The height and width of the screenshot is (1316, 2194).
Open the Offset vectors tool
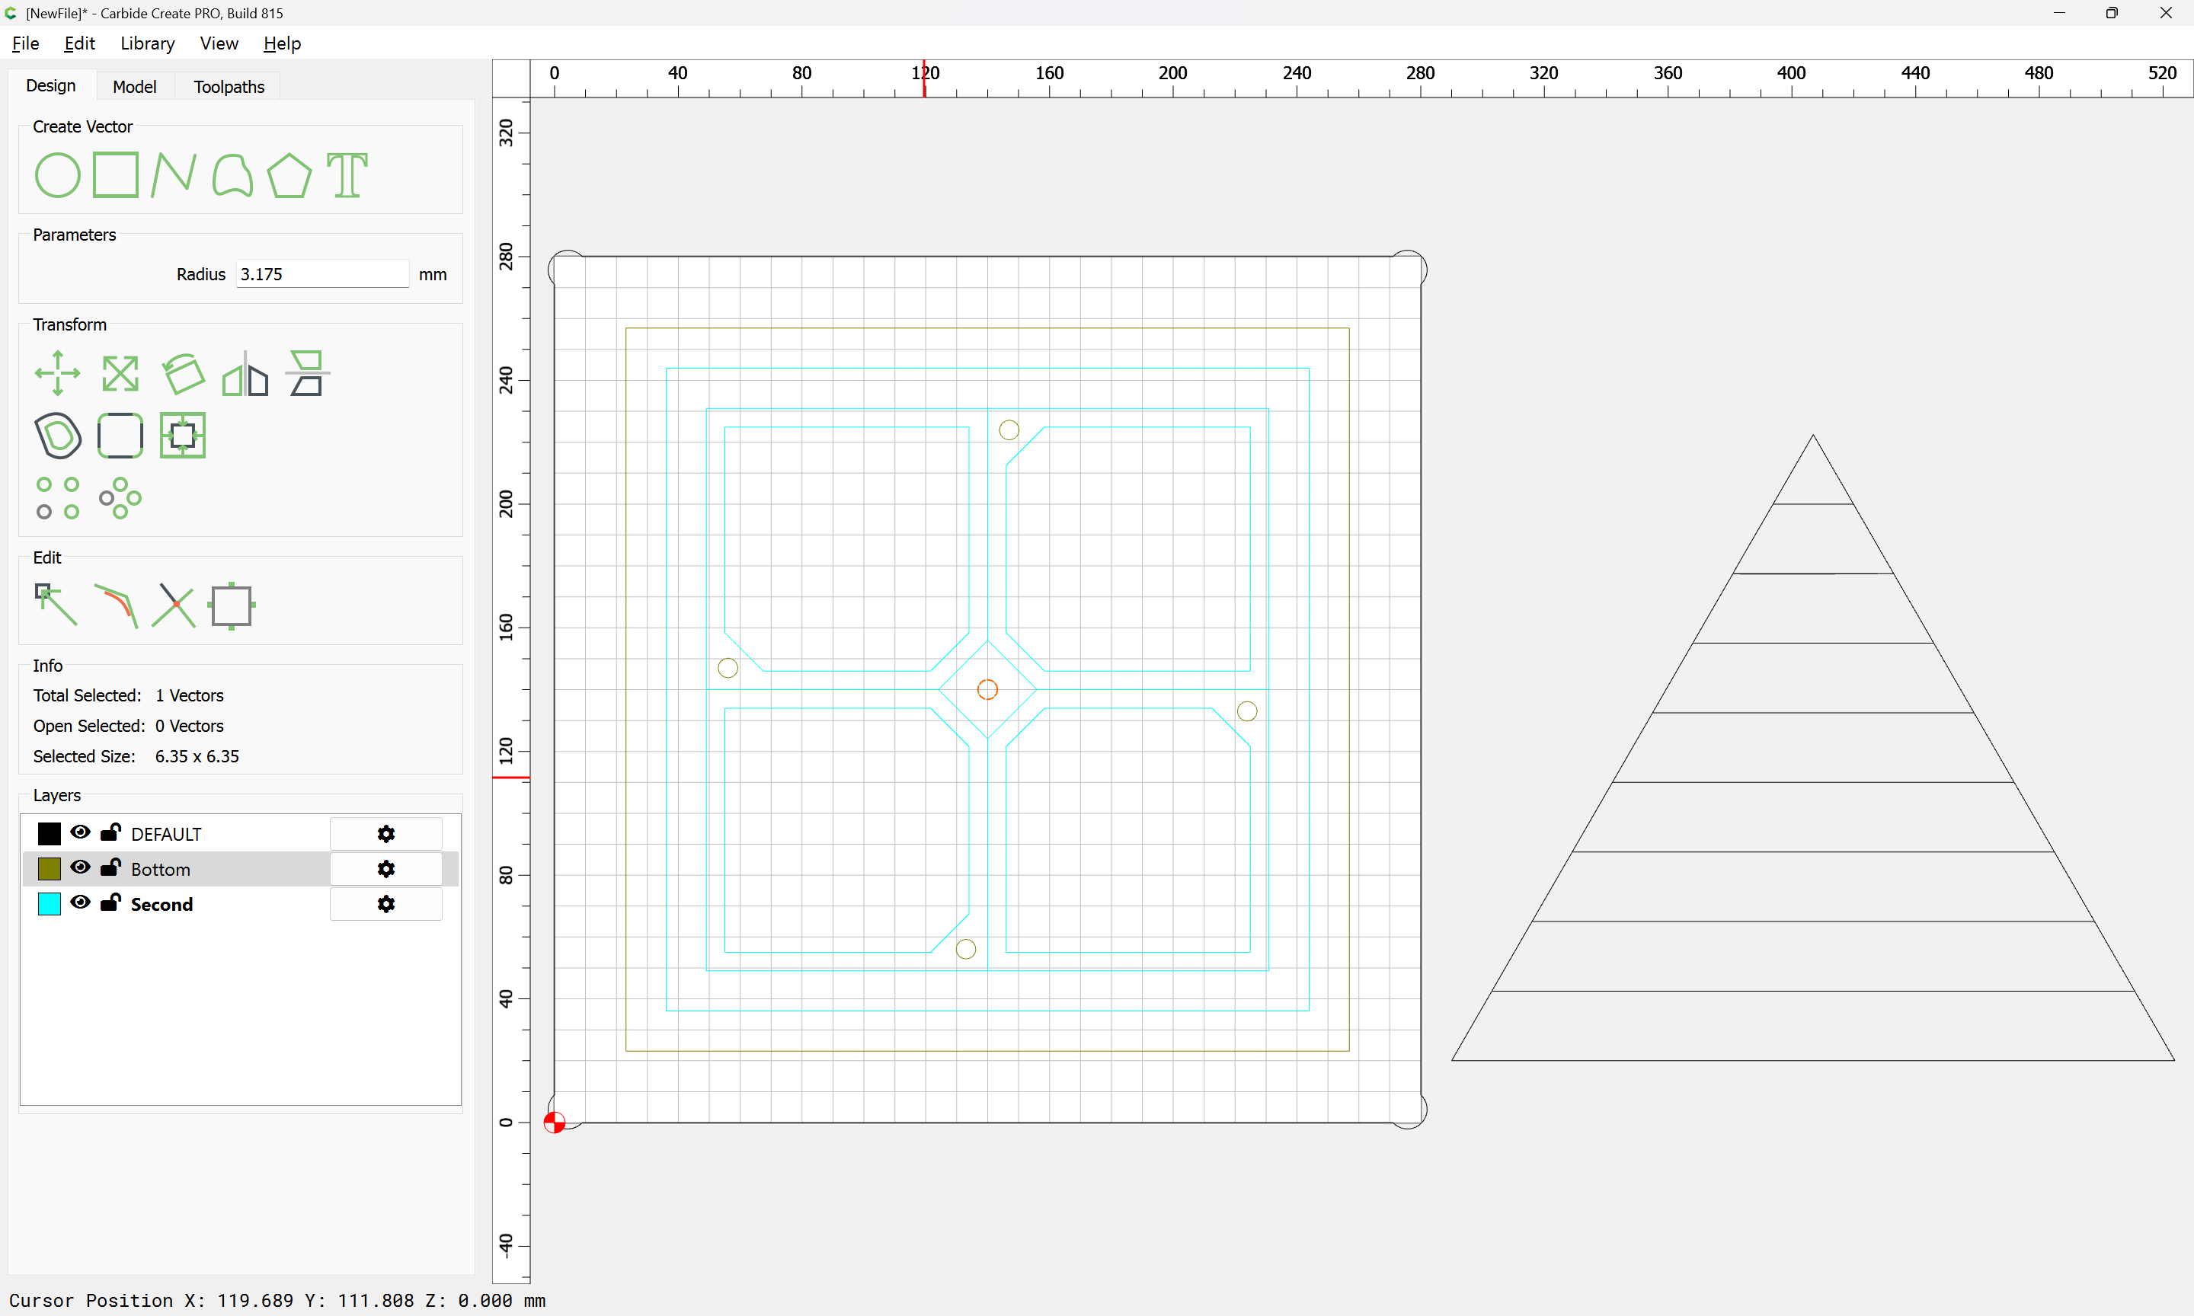click(58, 436)
